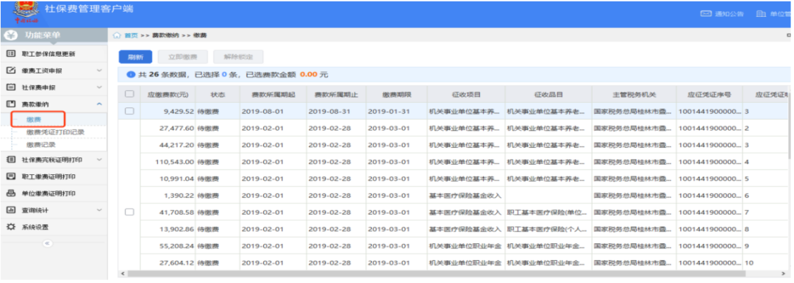Click the 社保费完税证明打印 menu icon
The width and height of the screenshot is (794, 283).
pos(10,160)
